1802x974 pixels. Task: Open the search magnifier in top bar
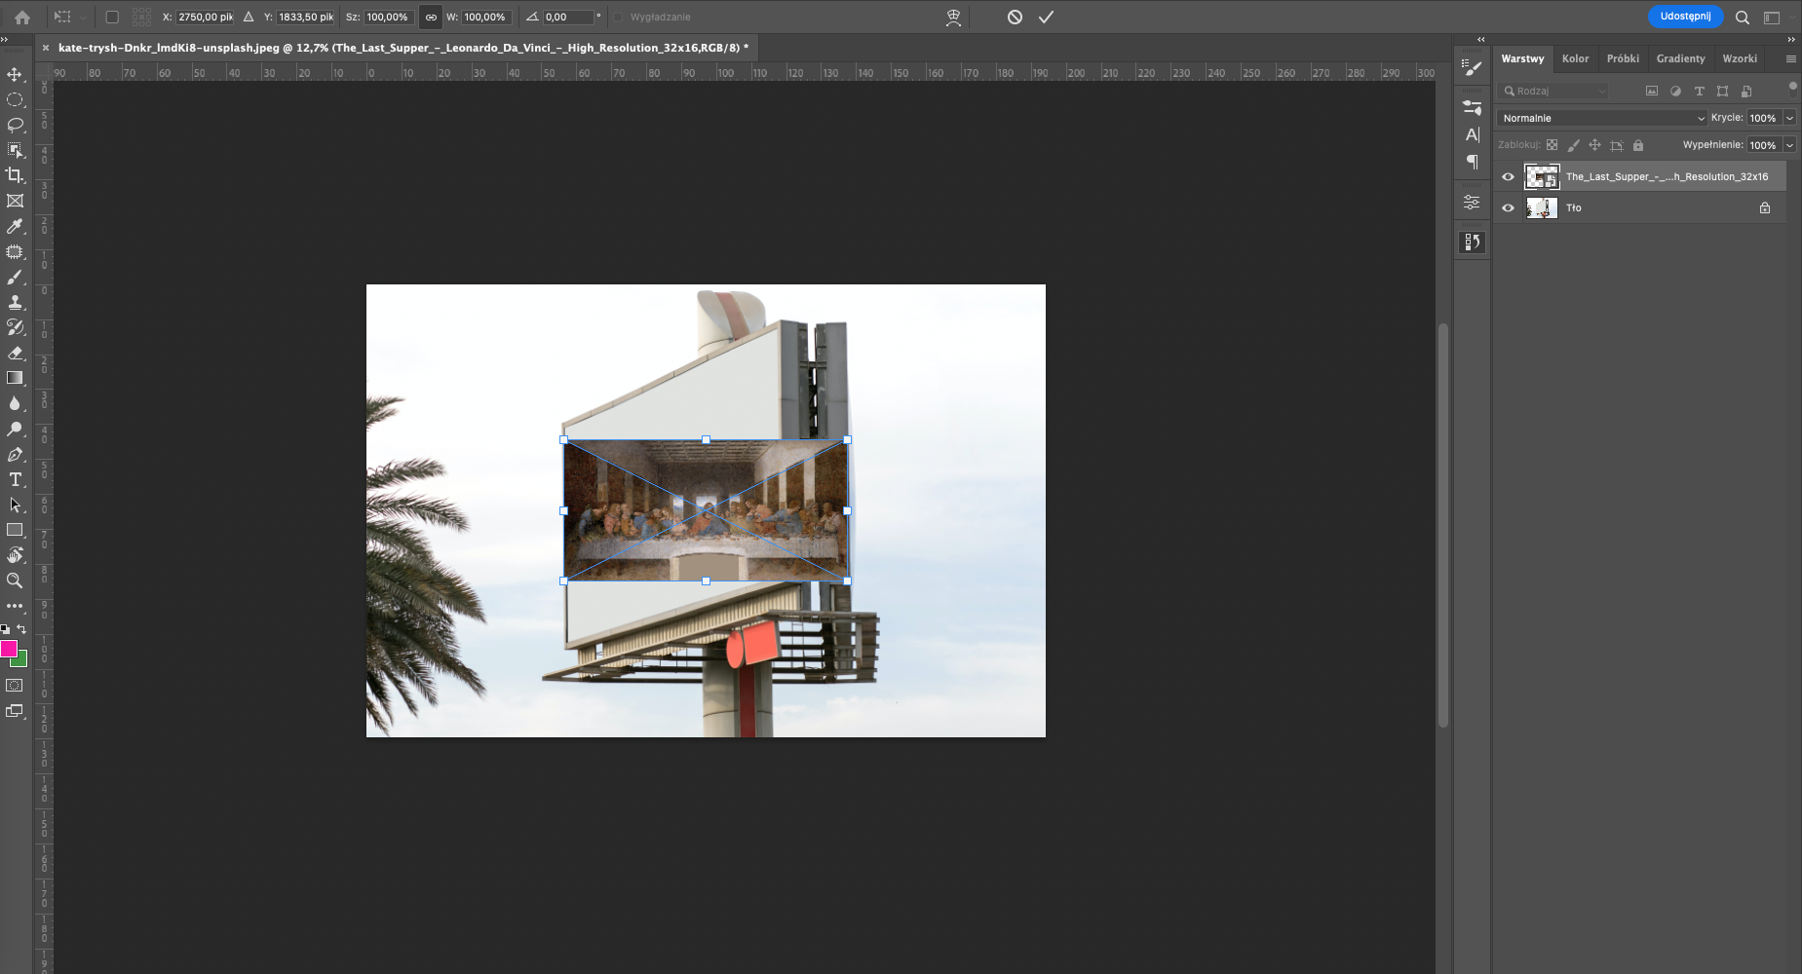[1743, 17]
